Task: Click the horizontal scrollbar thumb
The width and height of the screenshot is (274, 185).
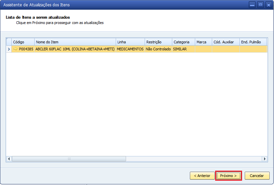Action: [69, 159]
